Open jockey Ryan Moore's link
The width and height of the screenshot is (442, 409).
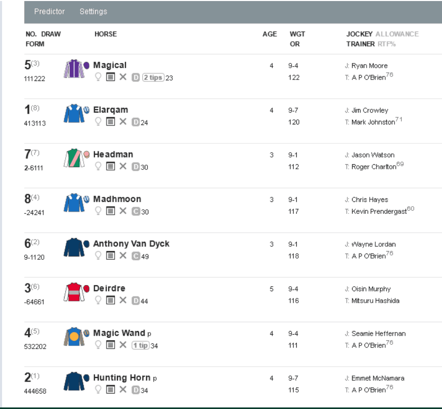pyautogui.click(x=369, y=66)
